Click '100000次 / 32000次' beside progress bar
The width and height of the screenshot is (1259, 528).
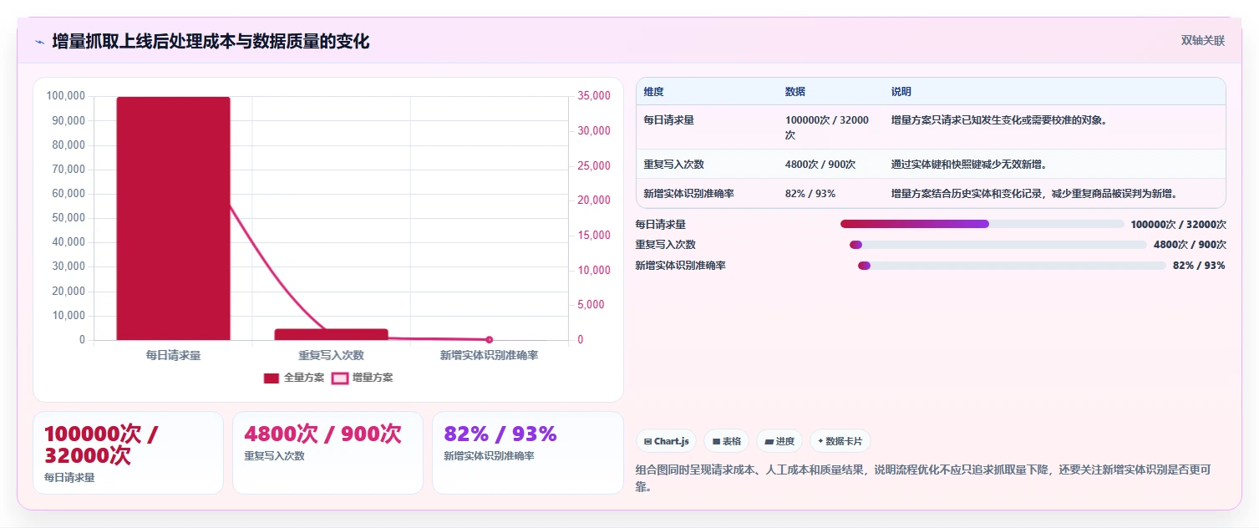tap(1178, 224)
